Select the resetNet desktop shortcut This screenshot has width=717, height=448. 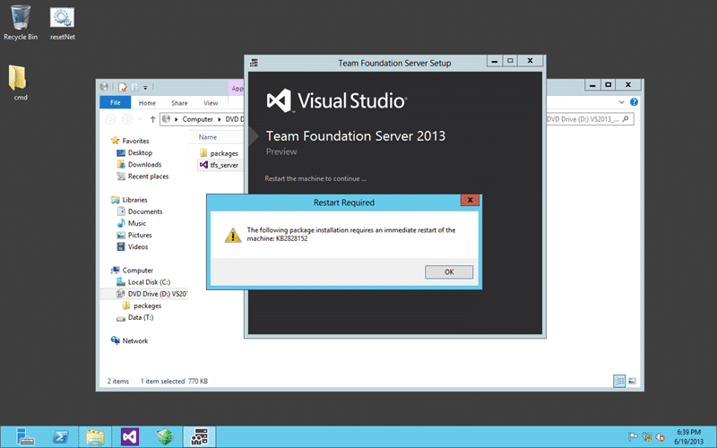[x=62, y=24]
